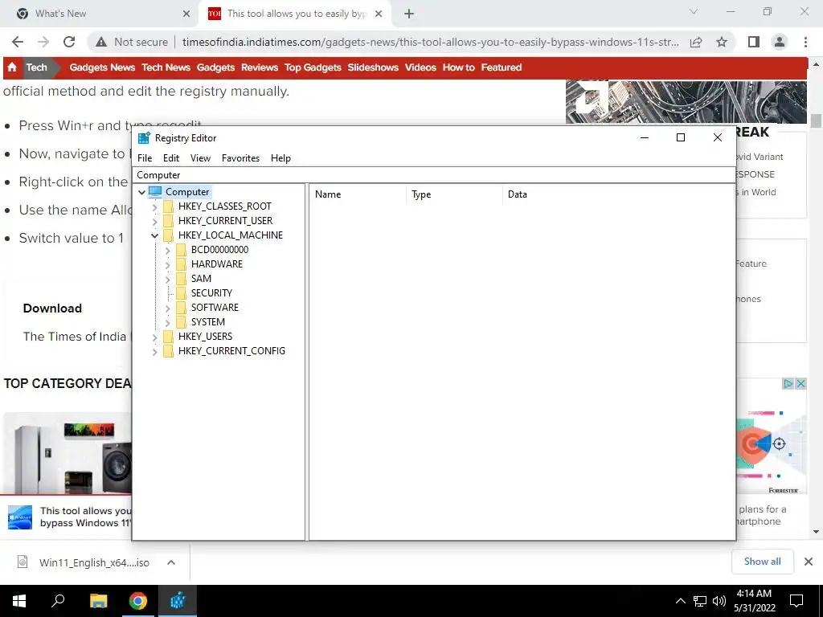Go back in Chrome
Image resolution: width=823 pixels, height=617 pixels.
point(18,42)
